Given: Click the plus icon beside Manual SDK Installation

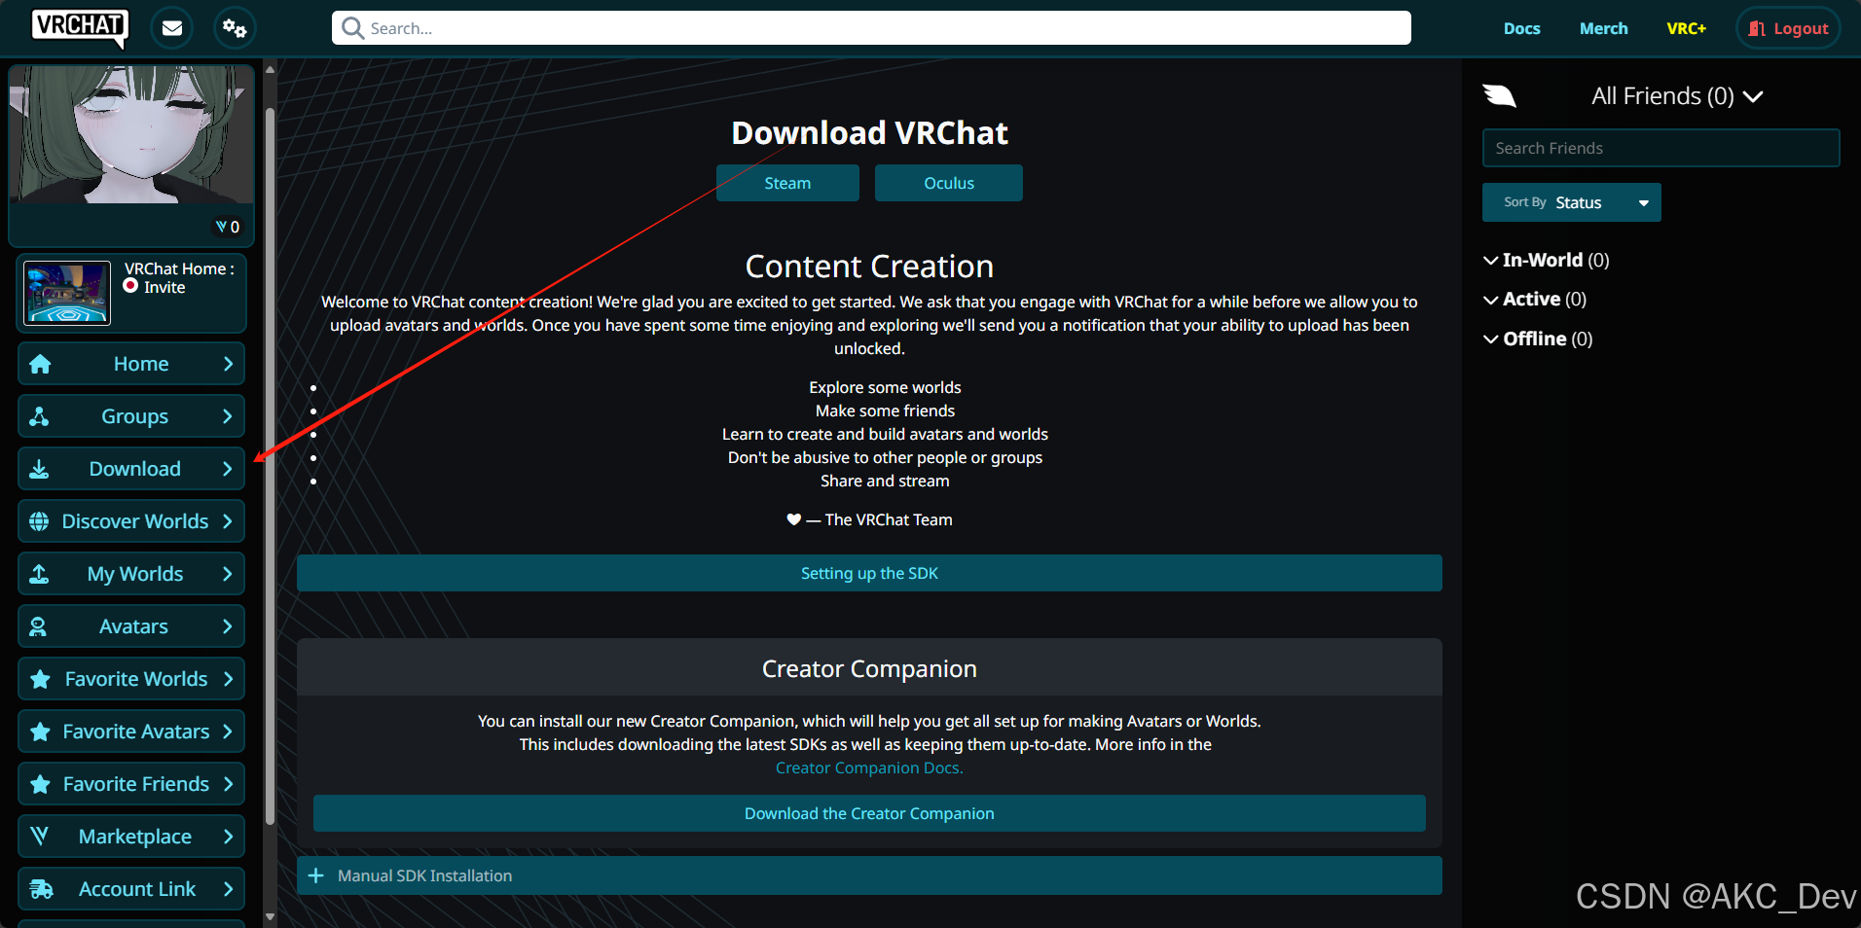Looking at the screenshot, I should 315,875.
